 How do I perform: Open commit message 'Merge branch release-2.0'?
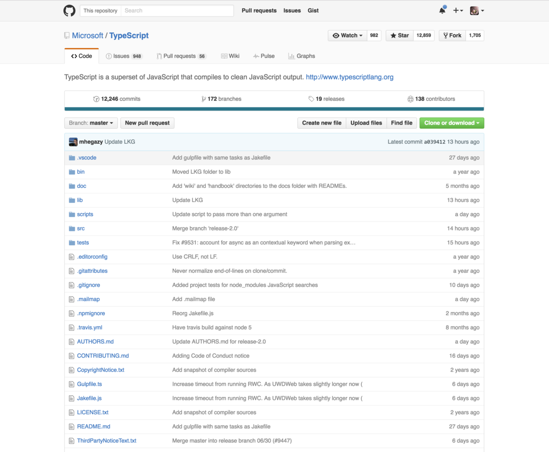tap(205, 229)
